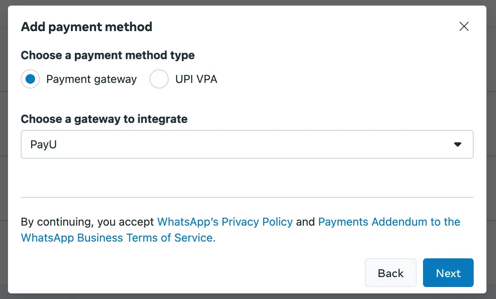This screenshot has height=299, width=496.
Task: Click the "UPI VPA" option label text
Action: pos(196,79)
